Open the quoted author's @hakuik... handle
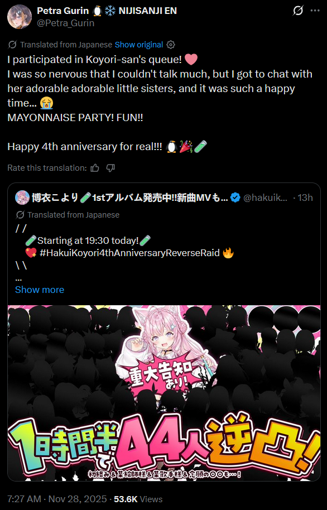327x510 pixels. click(x=265, y=198)
